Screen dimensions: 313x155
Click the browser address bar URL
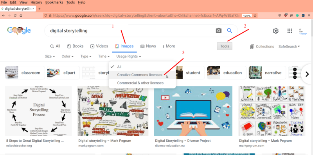[x=147, y=16]
